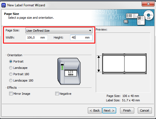Screen dimensions: 156x119
Task: Click Next to continue wizard
Action: [x=109, y=110]
